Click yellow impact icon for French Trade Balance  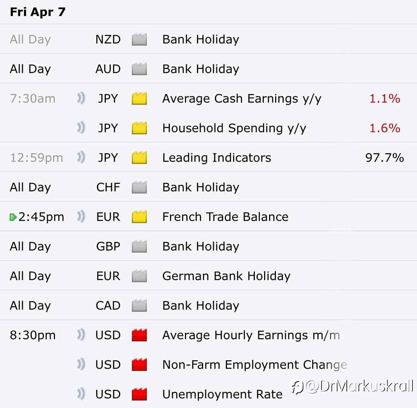[139, 217]
